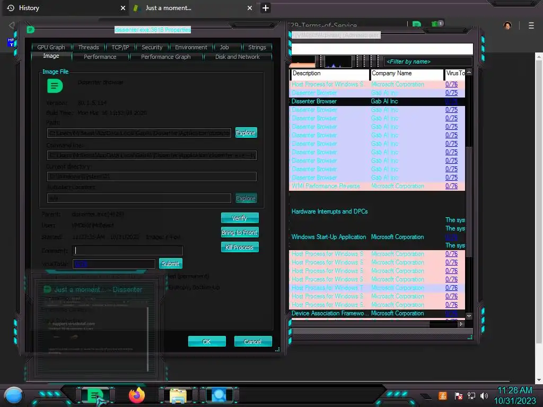The image size is (543, 407).
Task: Launch Firefox from the taskbar
Action: [137, 395]
